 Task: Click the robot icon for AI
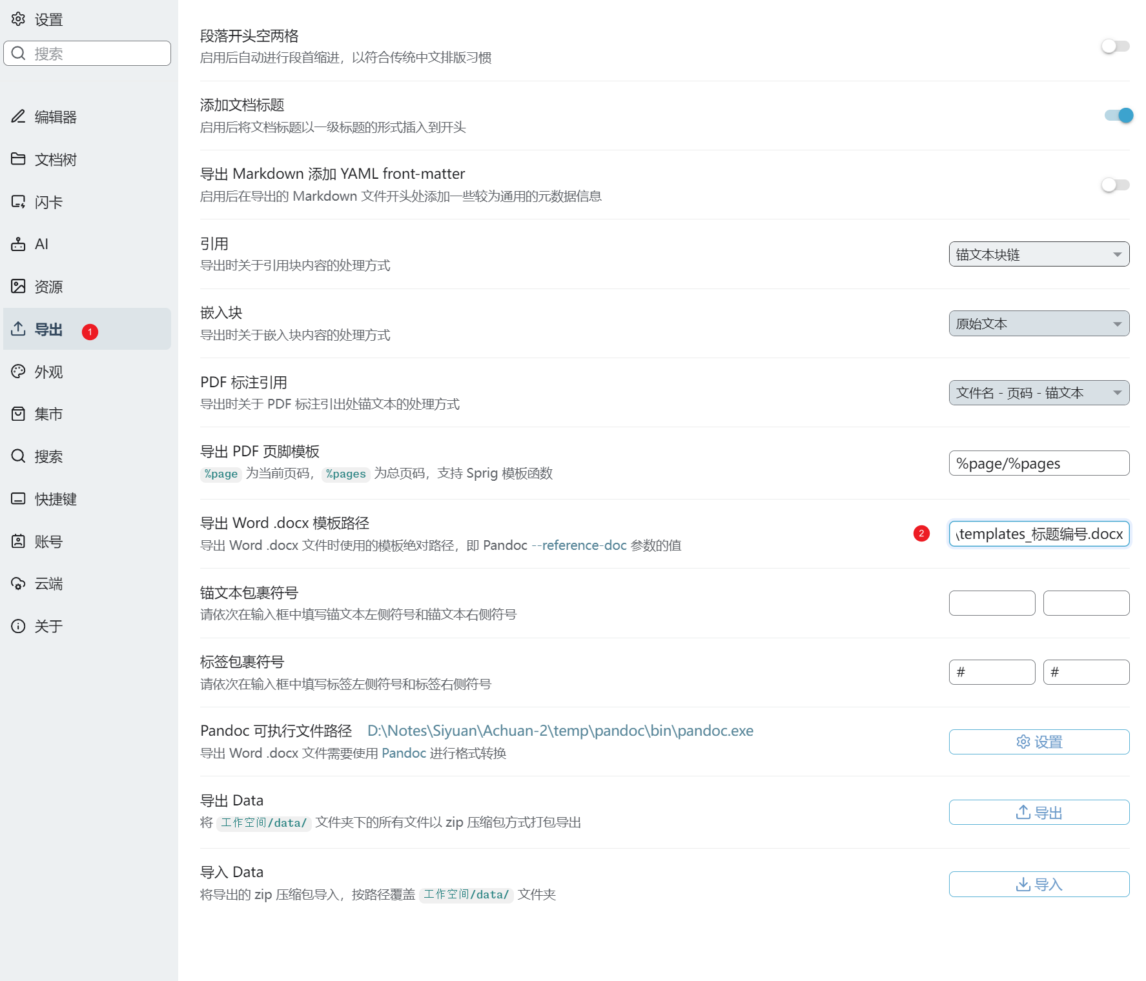click(x=18, y=244)
